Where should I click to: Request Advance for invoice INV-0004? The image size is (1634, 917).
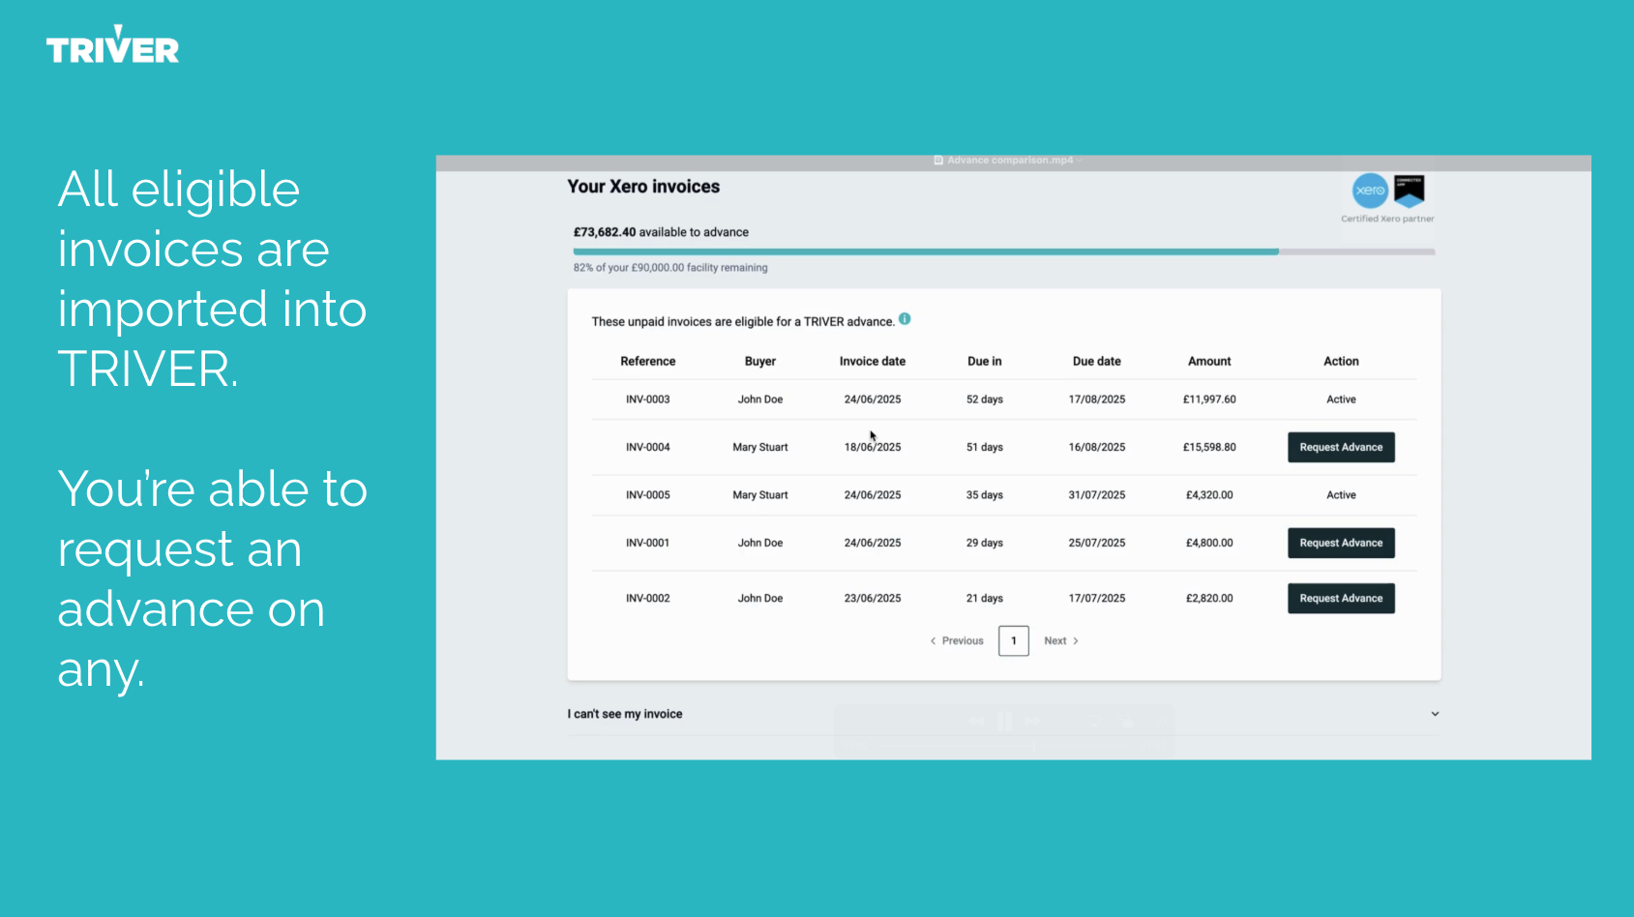point(1341,447)
